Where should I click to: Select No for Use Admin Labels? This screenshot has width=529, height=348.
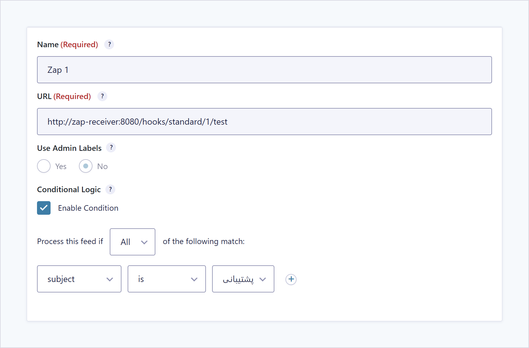point(86,166)
